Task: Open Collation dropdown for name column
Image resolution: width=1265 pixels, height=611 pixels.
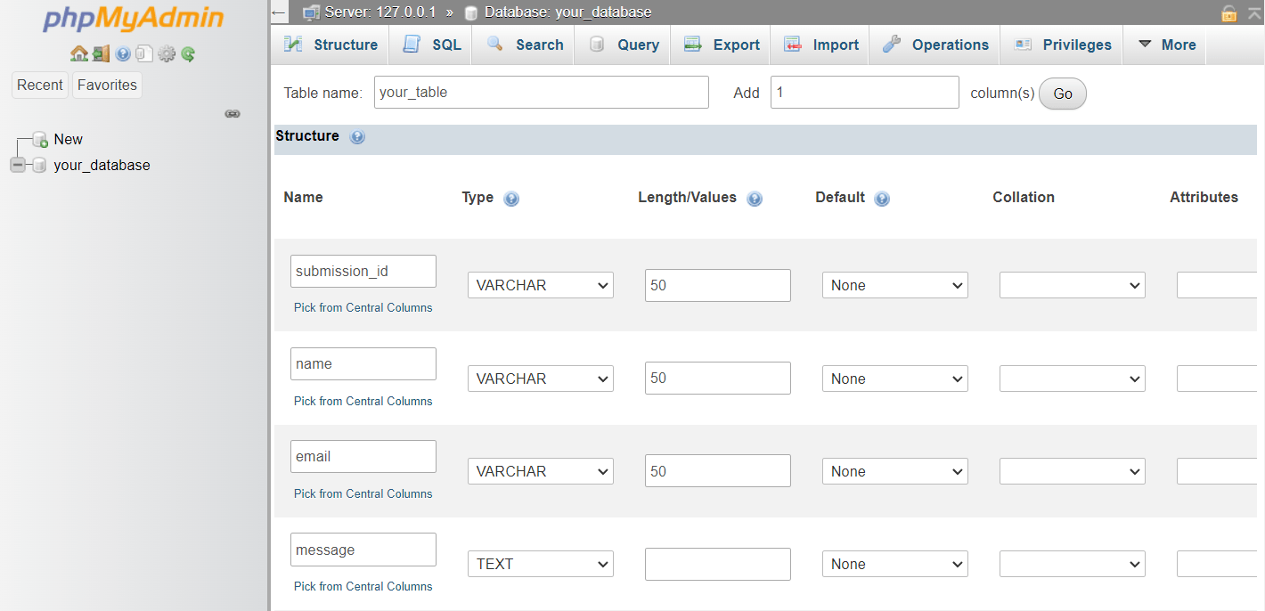Action: click(1072, 379)
